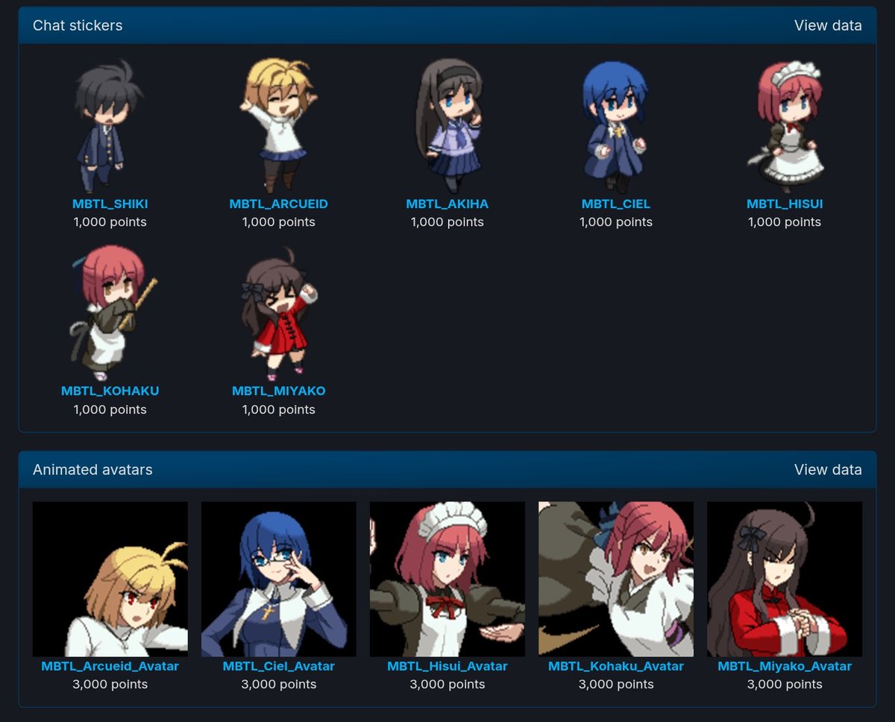
Task: Open the MBTL_Kohaku_Avatar name link
Action: click(616, 666)
